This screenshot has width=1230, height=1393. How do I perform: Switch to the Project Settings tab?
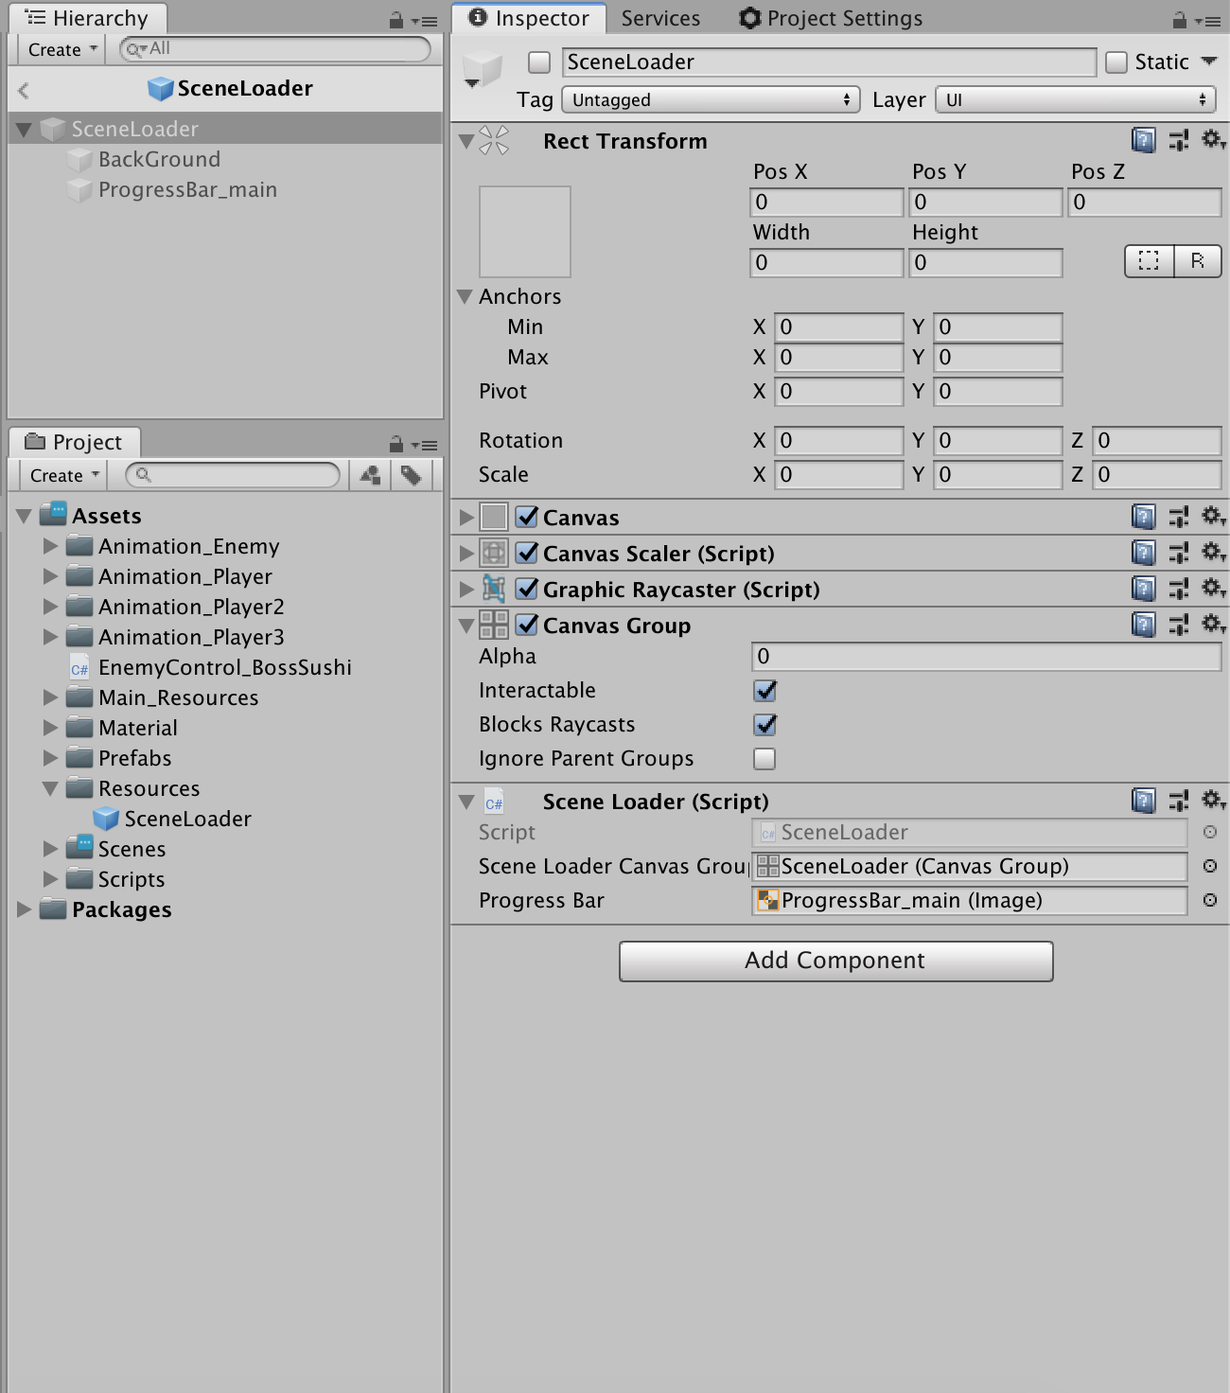tap(831, 18)
